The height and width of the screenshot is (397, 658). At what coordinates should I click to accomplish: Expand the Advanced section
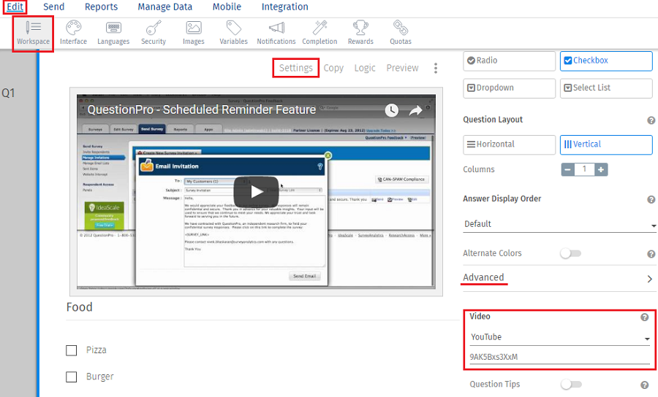tap(560, 278)
